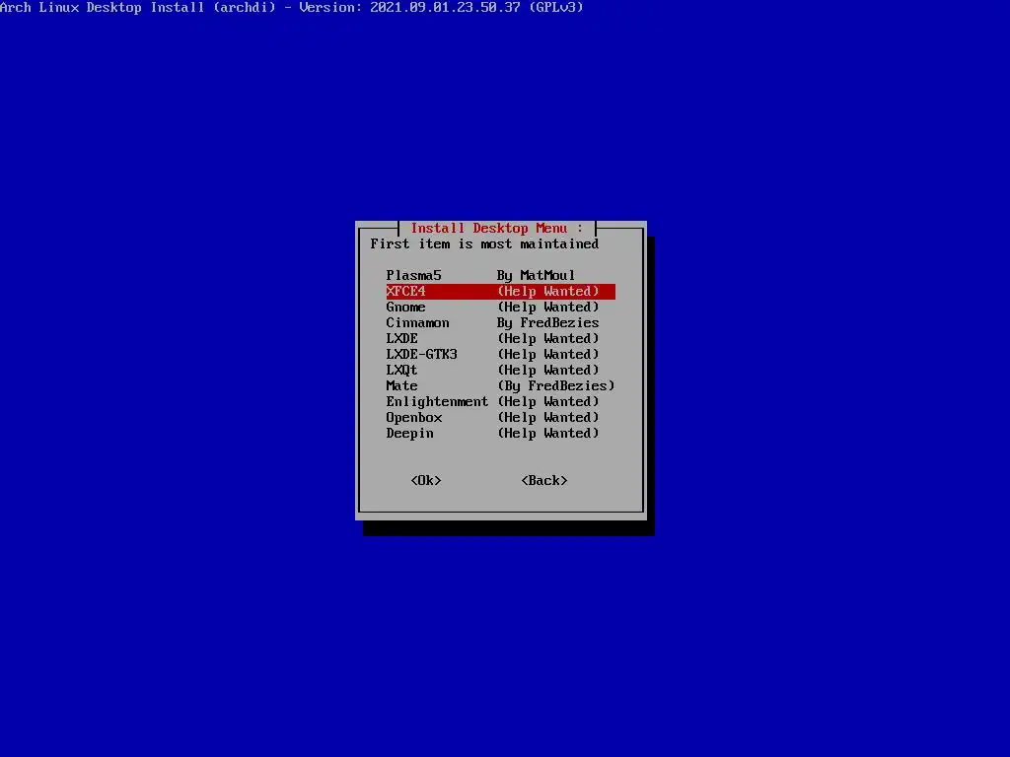Click the "Install Desktop Menu :" dialog title
Screen dimensions: 1010x757
[497, 229]
